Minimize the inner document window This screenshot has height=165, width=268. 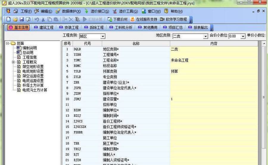point(253,11)
